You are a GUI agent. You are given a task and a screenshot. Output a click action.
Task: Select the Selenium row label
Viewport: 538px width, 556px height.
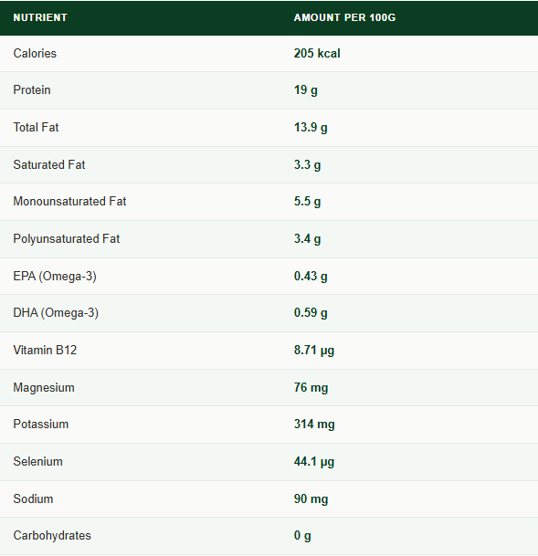[38, 462]
